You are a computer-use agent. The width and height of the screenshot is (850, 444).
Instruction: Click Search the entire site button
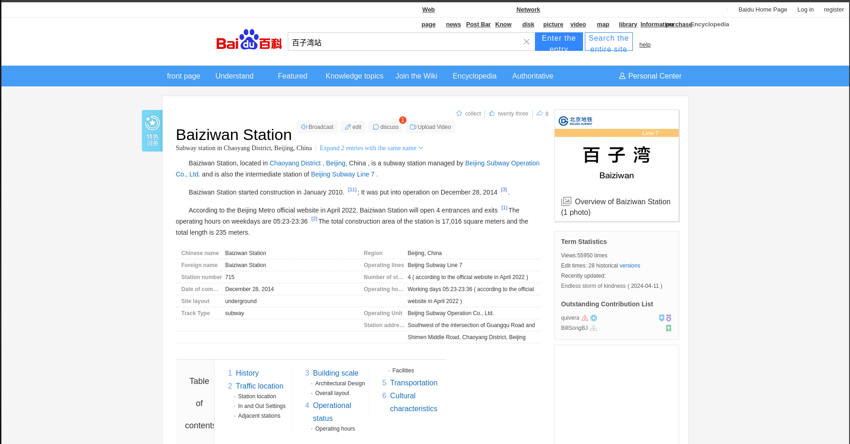609,42
